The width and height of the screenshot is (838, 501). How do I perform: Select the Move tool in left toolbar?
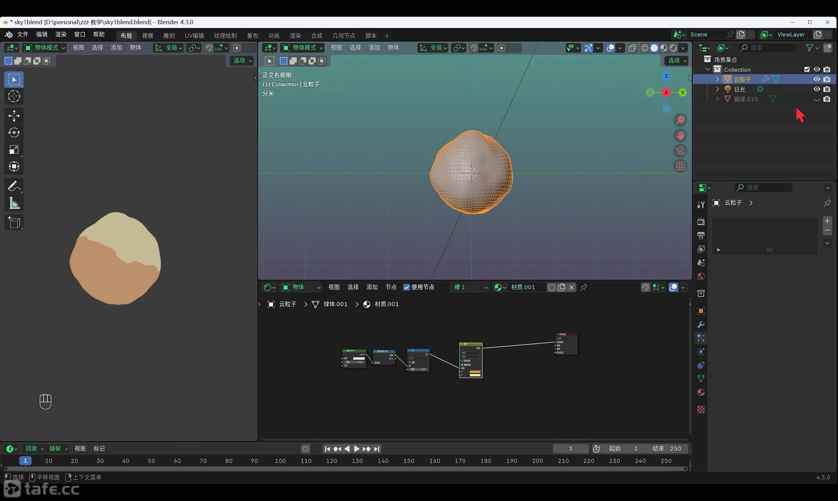tap(14, 116)
